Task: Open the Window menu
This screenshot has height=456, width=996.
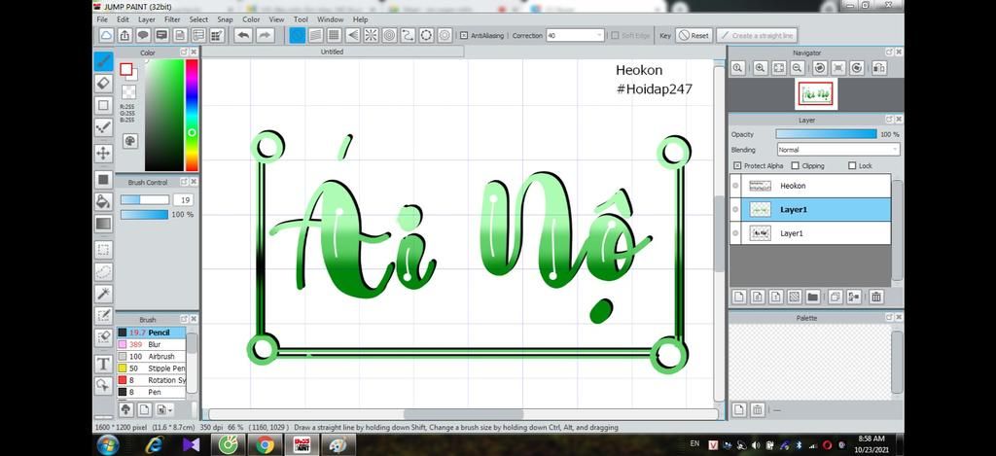Action: click(331, 19)
